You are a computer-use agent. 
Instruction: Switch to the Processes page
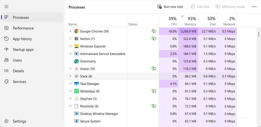[x=32, y=17]
